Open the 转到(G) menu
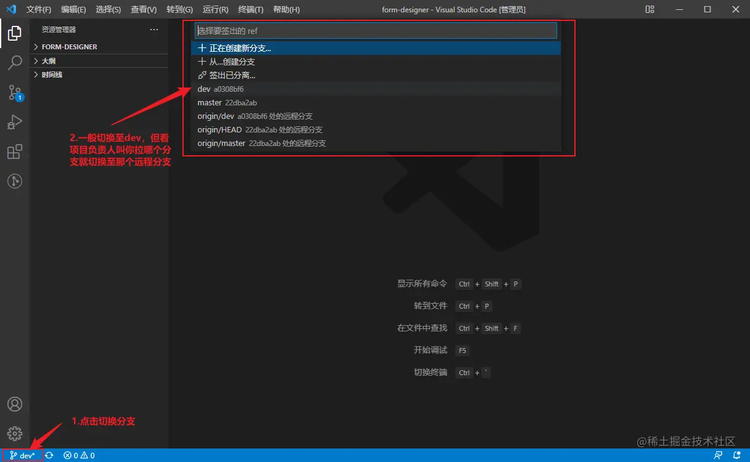This screenshot has width=750, height=462. click(179, 10)
